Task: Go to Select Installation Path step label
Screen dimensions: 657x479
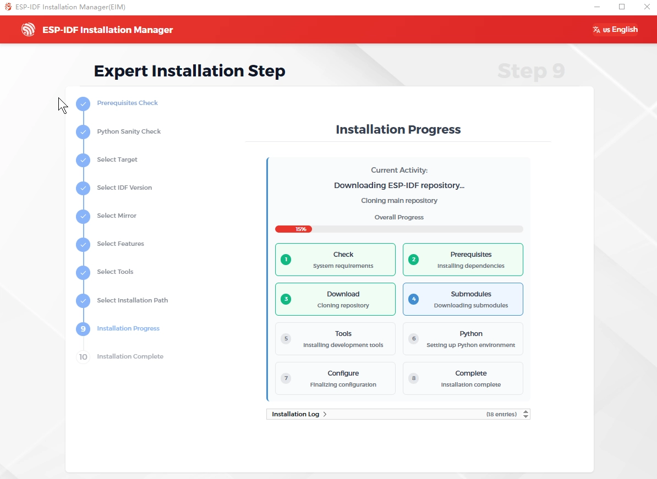Action: [133, 300]
